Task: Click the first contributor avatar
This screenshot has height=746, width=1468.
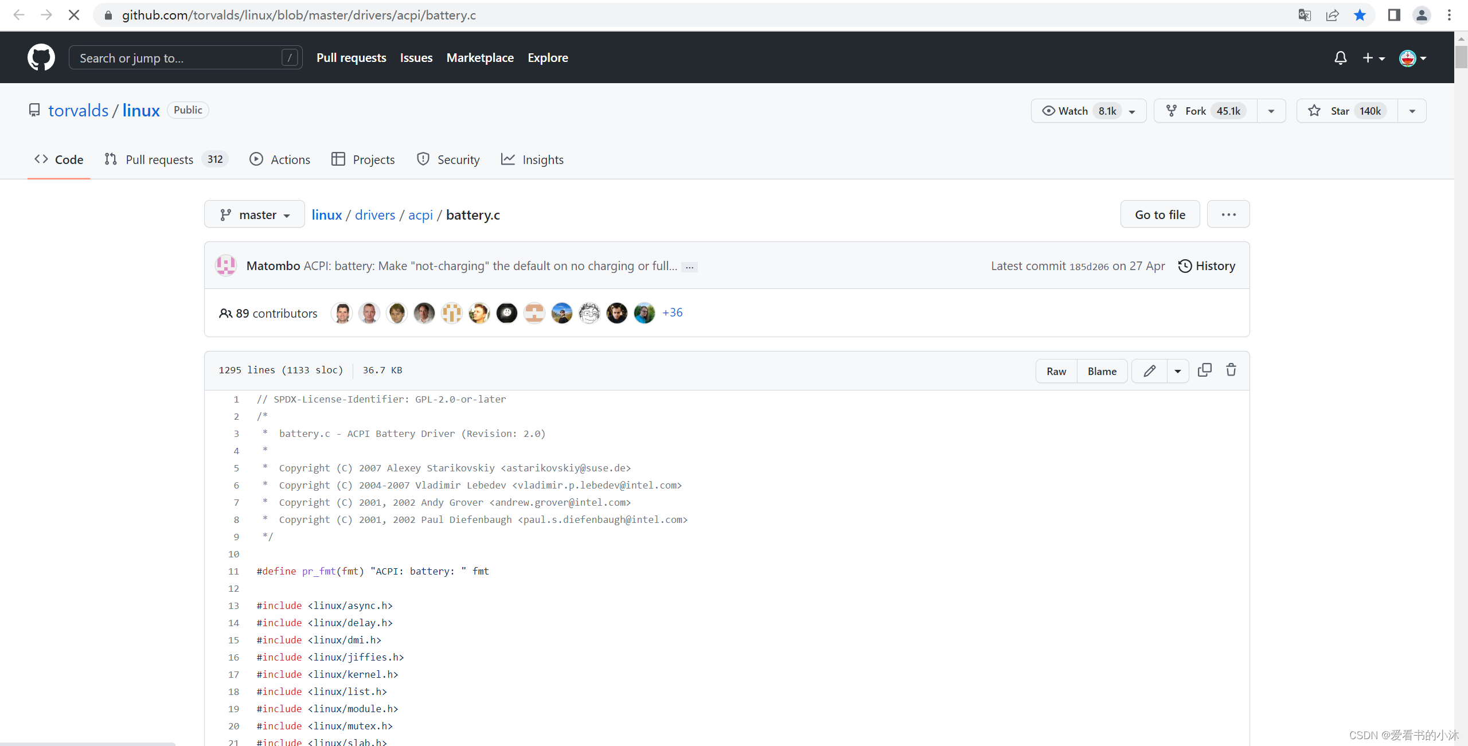Action: (x=342, y=313)
